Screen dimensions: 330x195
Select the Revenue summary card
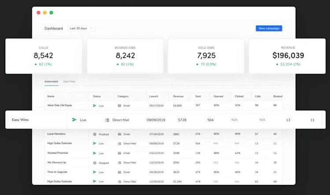[x=287, y=56]
